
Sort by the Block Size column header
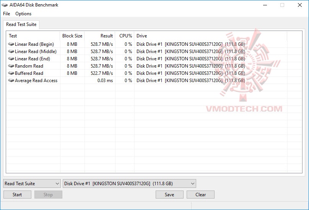tap(72, 36)
